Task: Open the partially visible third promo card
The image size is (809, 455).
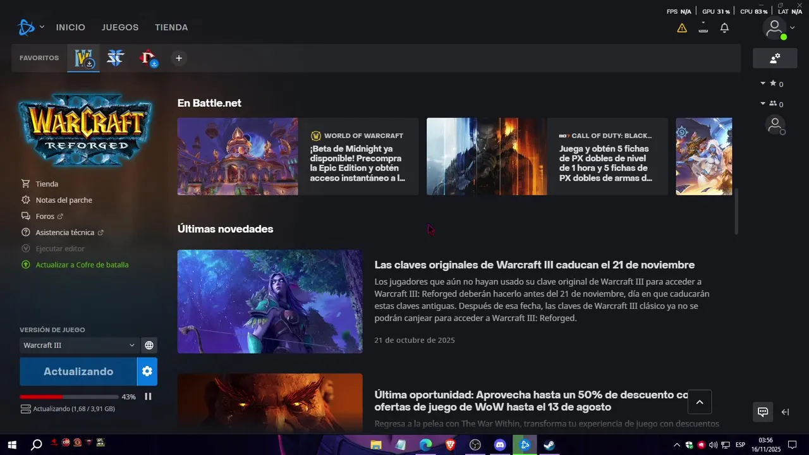Action: 704,156
